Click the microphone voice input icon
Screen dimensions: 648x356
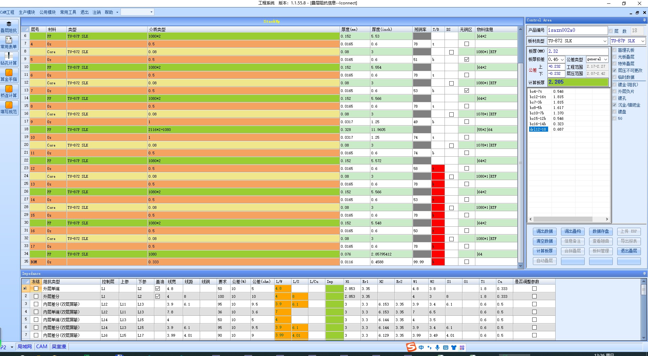click(437, 348)
